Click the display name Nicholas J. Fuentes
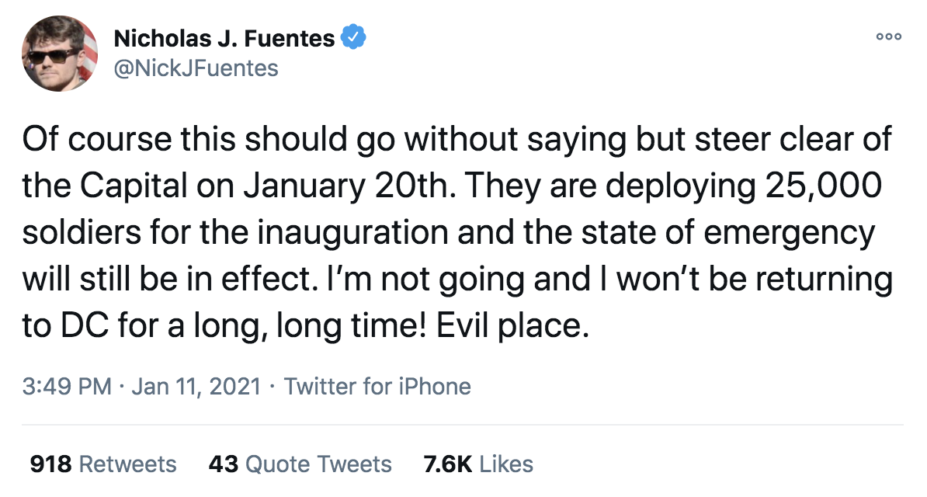Image resolution: width=927 pixels, height=497 pixels. pos(225,37)
